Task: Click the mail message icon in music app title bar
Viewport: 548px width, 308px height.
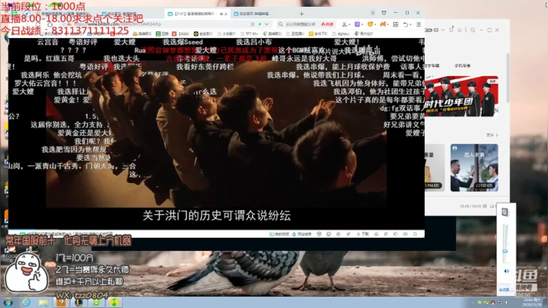Action: point(436,30)
